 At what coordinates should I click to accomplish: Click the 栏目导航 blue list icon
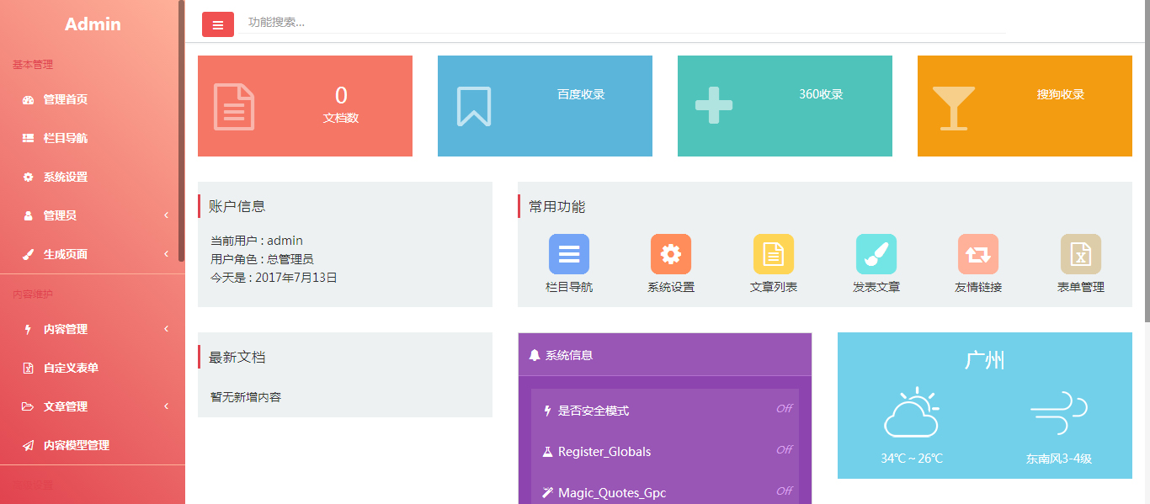[569, 254]
